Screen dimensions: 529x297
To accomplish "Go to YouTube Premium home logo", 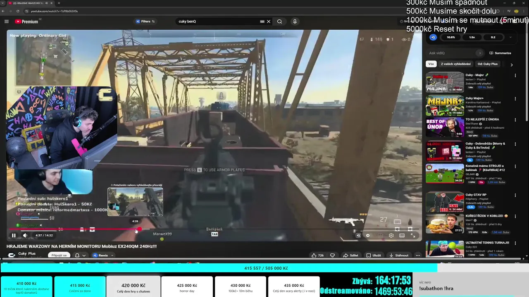I will click(27, 21).
